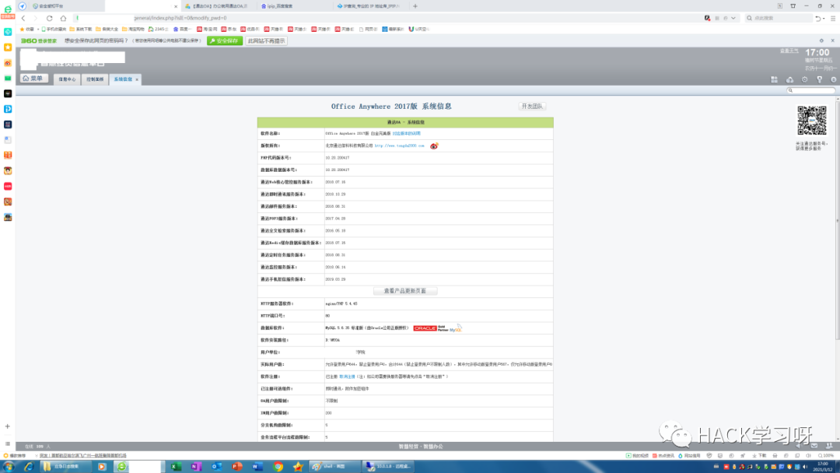Open Outlook from the taskbar
The height and width of the screenshot is (473, 840).
[216, 467]
